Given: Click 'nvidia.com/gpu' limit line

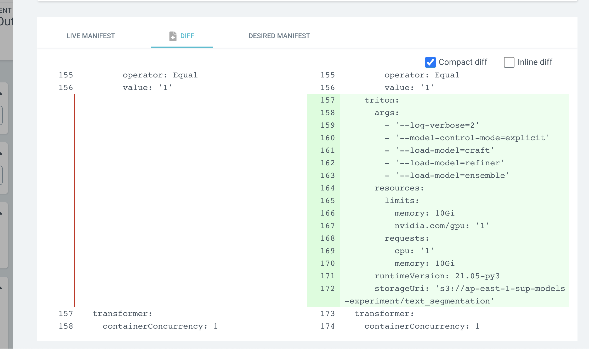Looking at the screenshot, I should pos(441,226).
